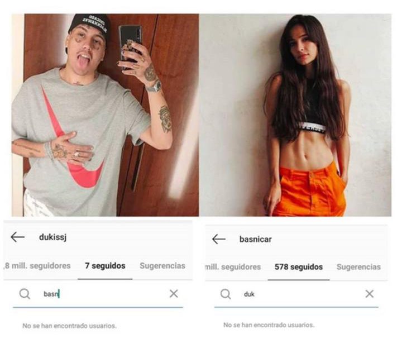Click right 'No se han encontrado usuarios' message
This screenshot has width=402, height=343.
click(269, 325)
